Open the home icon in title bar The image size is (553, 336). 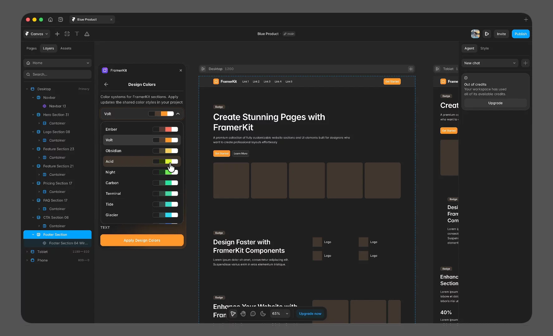click(50, 19)
